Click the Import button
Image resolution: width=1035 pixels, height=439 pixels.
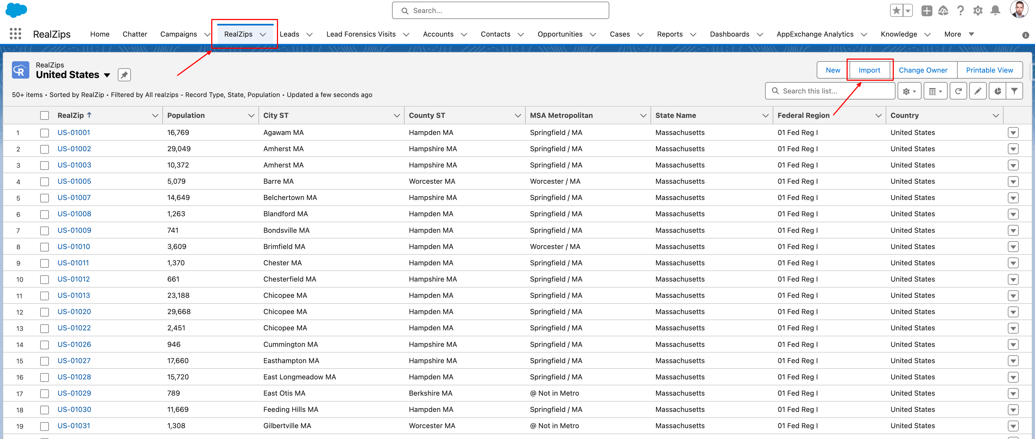coord(869,70)
